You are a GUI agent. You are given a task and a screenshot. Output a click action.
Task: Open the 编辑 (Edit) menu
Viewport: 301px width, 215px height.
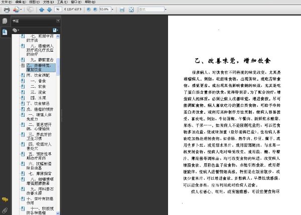click(21, 2)
